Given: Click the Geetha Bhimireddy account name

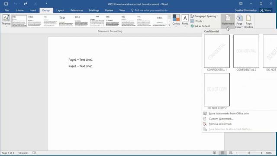Looking at the screenshot, I should coord(245,10).
